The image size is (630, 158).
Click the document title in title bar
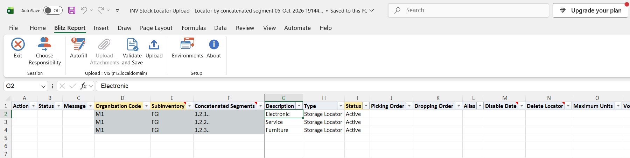(226, 11)
